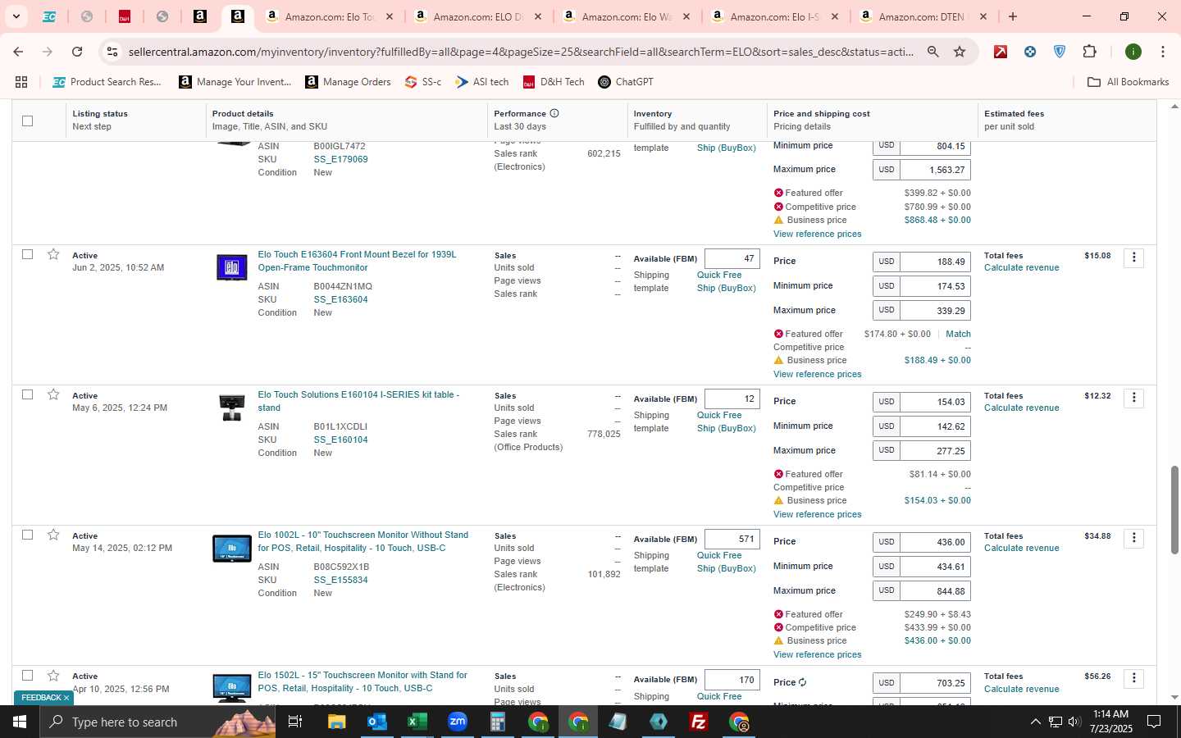Open the notifications center icon
Screen dimensions: 1181x738
(x=1154, y=722)
